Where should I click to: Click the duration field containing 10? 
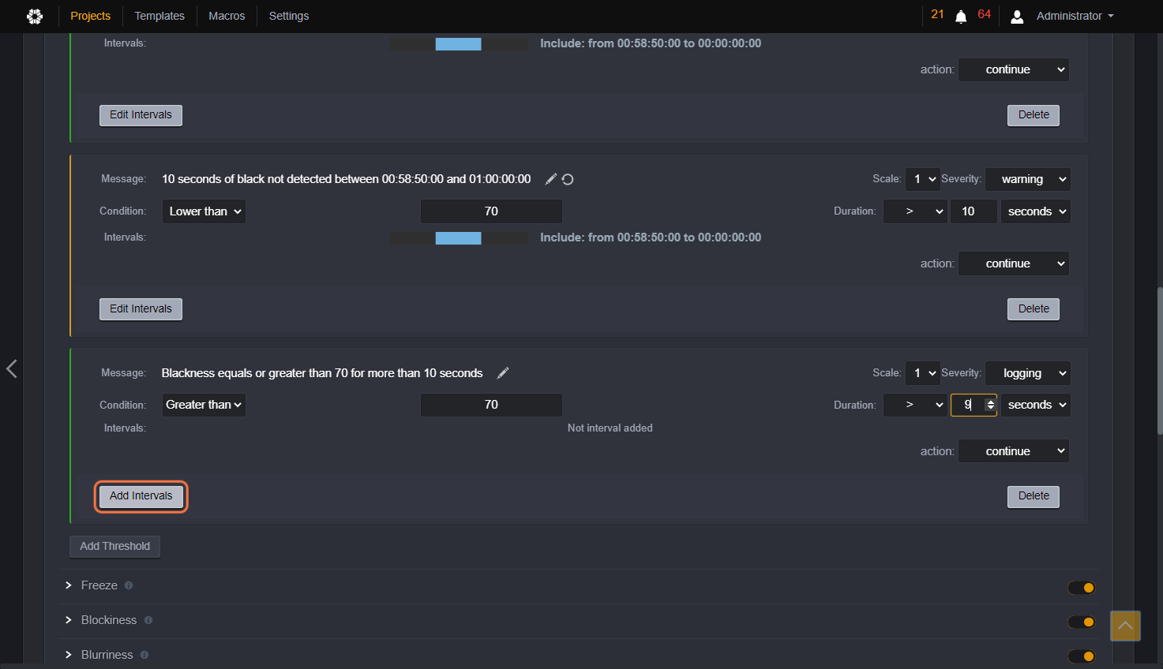tap(974, 211)
